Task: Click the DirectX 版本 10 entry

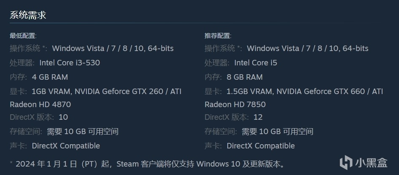Action: coord(39,117)
